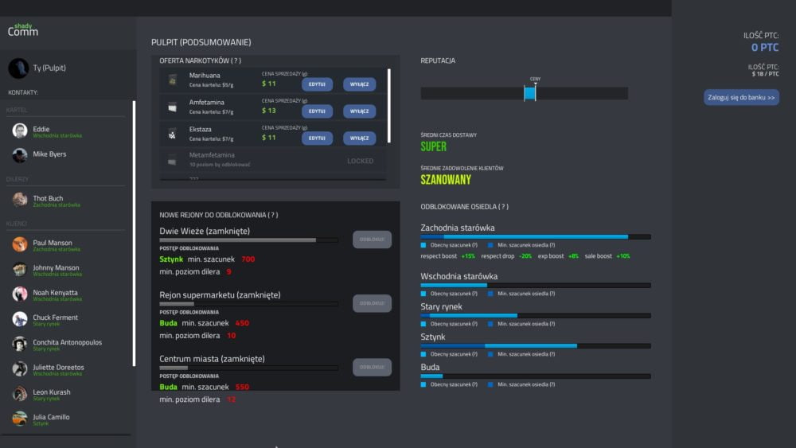This screenshot has width=796, height=448.
Task: Select Julia Camillo from clients list
Action: pos(51,419)
